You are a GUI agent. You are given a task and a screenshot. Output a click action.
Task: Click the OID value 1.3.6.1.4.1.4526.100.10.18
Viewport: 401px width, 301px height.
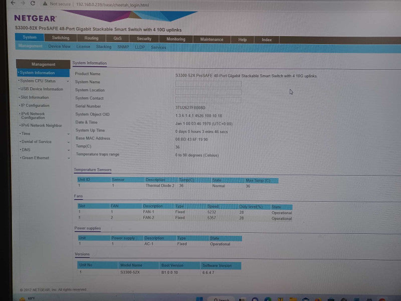click(198, 116)
